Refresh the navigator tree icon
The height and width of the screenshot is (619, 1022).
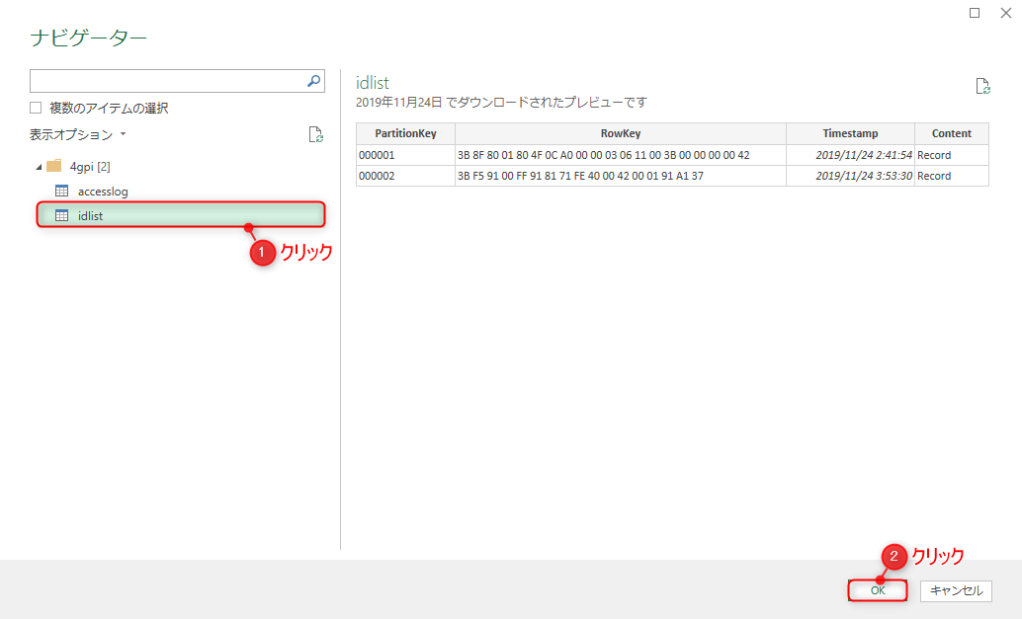pos(315,134)
